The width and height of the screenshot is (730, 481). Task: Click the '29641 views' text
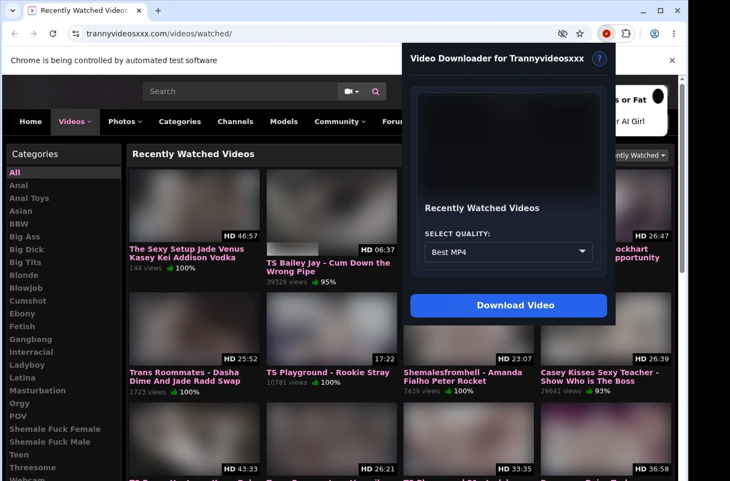[x=561, y=391]
